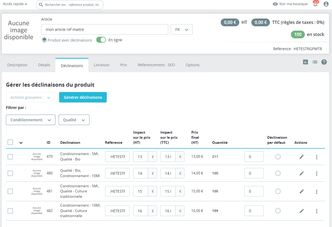Check the box for combination 482
Screen dimensions: 332x227
(10, 211)
